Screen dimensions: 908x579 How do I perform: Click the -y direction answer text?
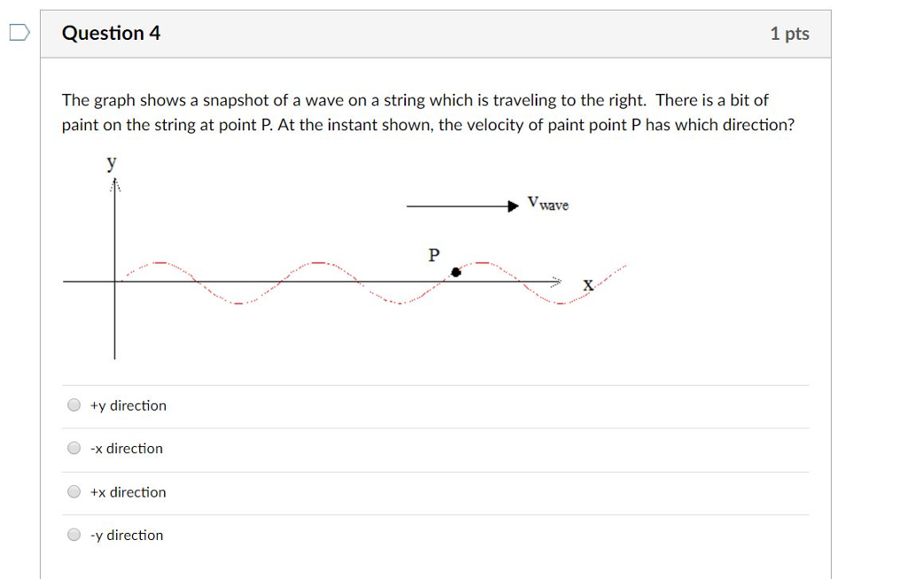click(126, 535)
